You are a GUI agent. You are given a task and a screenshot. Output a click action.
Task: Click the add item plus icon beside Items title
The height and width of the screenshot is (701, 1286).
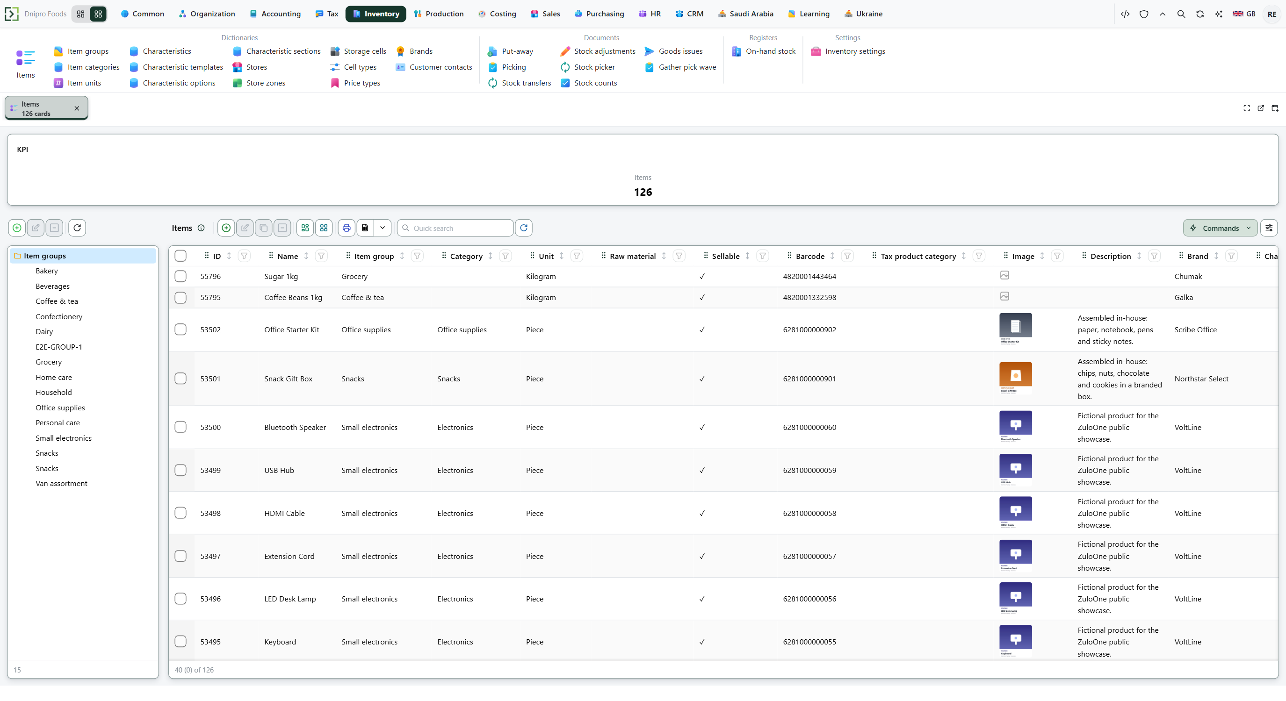[226, 228]
